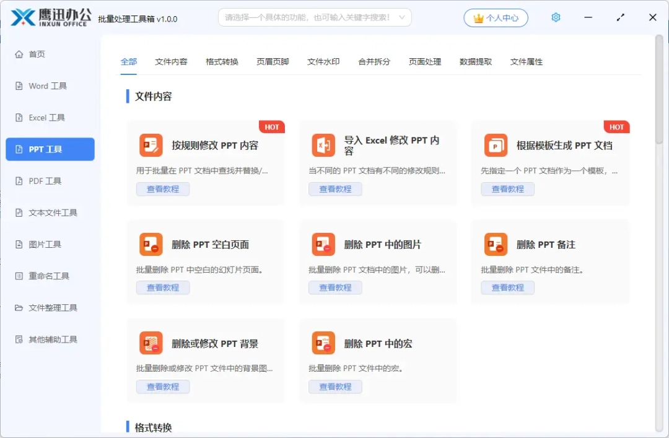View tutorial for 删除 PPT 空白页面
This screenshot has height=438, width=669.
tap(163, 287)
